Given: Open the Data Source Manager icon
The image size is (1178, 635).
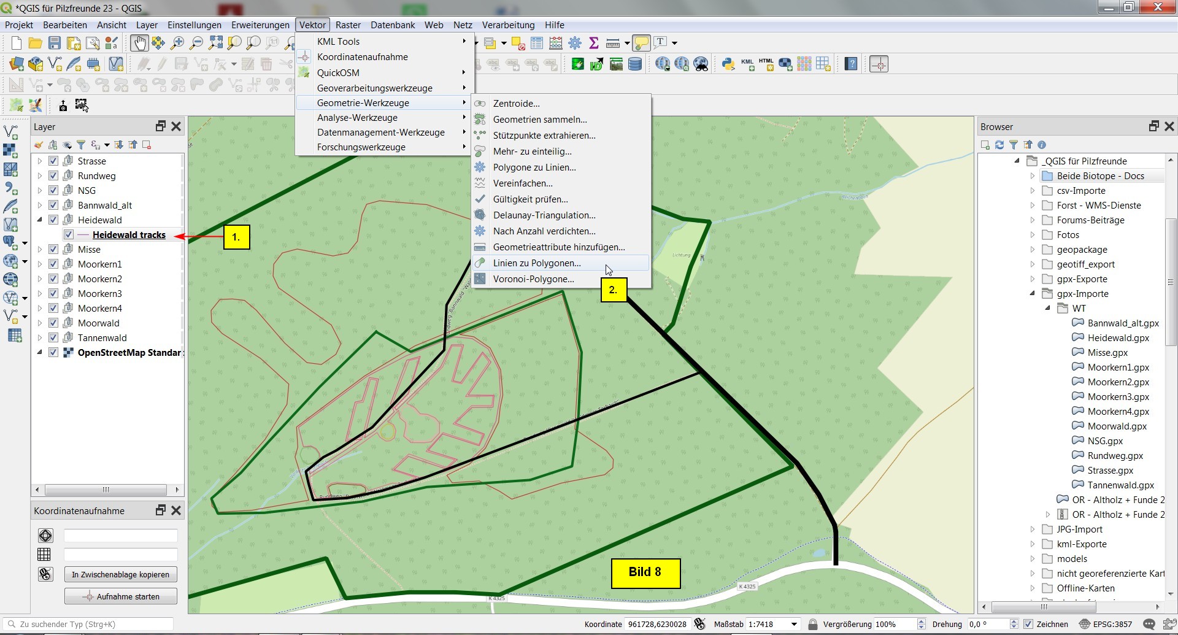Looking at the screenshot, I should [17, 64].
